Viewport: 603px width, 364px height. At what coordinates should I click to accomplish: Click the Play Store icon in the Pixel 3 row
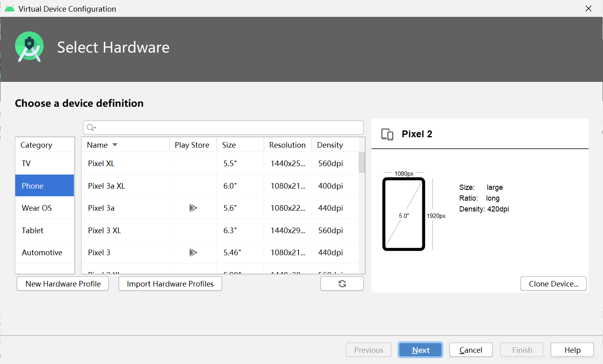coord(193,252)
